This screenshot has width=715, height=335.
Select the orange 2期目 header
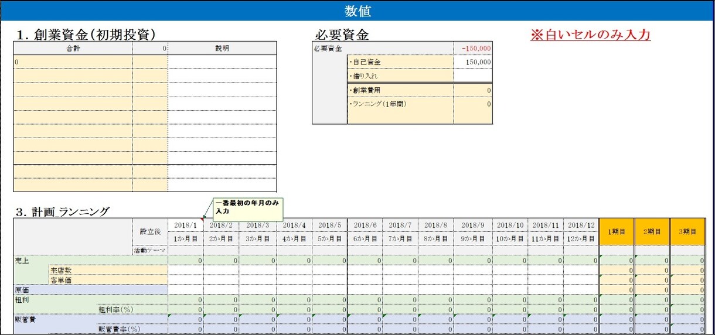652,232
